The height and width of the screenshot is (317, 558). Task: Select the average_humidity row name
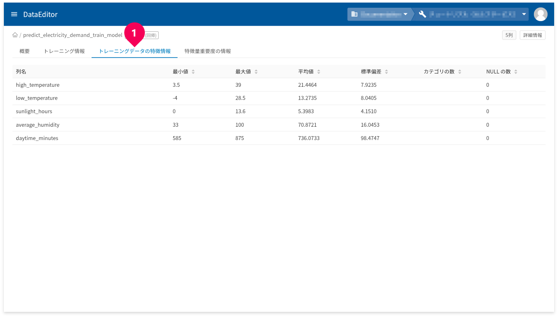pos(38,125)
